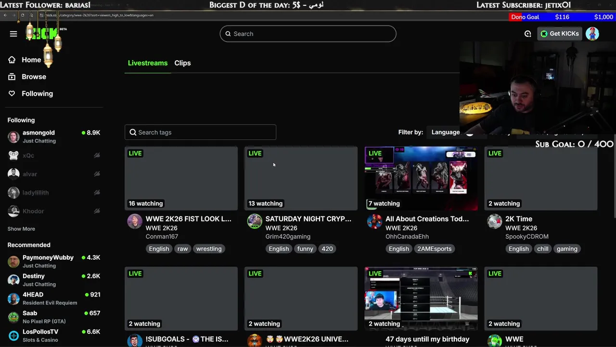Viewport: 616px width, 347px height.
Task: Click the xQc channel avatar
Action: [x=13, y=155]
